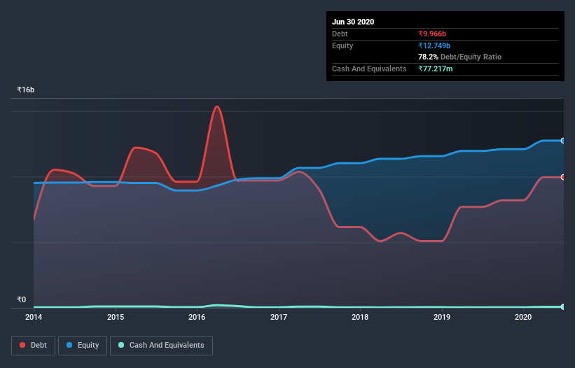The height and width of the screenshot is (368, 575).
Task: Click the 2016 x-axis label
Action: click(x=197, y=317)
